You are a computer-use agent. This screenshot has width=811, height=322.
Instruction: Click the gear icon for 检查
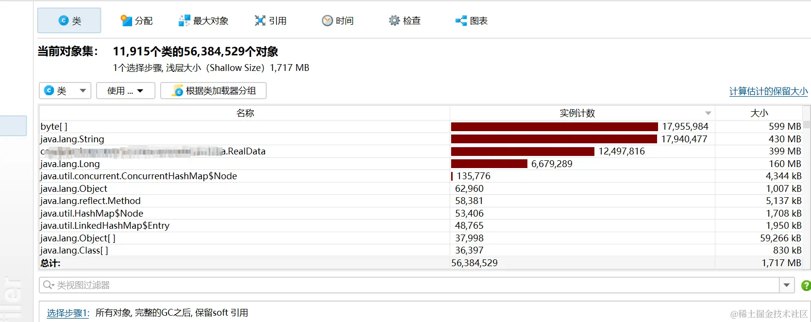pos(394,20)
